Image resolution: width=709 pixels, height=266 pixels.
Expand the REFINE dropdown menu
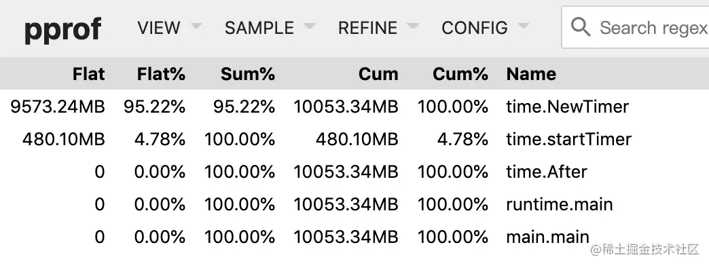pyautogui.click(x=378, y=28)
